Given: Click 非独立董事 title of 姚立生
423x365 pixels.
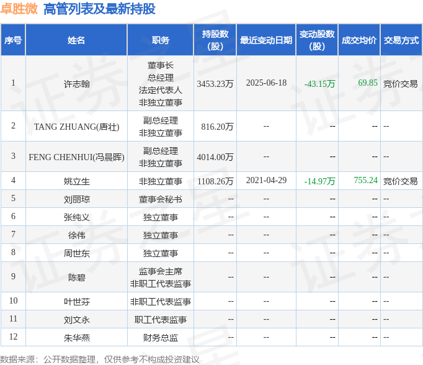Looking at the screenshot, I should [x=161, y=181].
